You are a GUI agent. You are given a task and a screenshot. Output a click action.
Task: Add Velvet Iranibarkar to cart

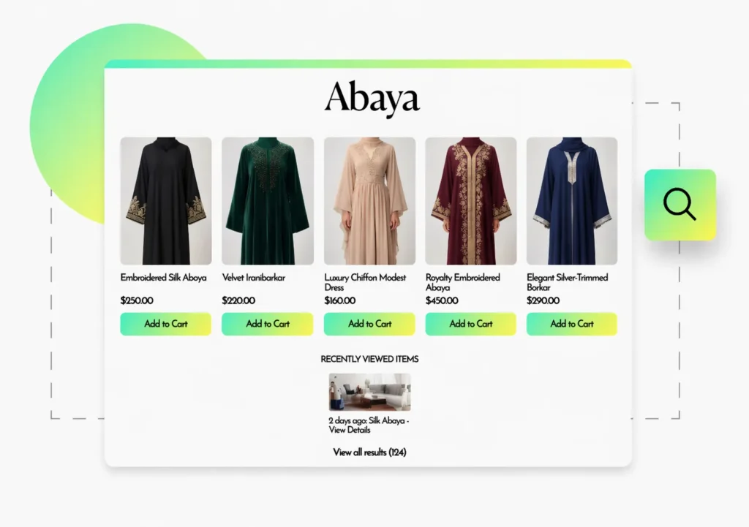click(268, 324)
